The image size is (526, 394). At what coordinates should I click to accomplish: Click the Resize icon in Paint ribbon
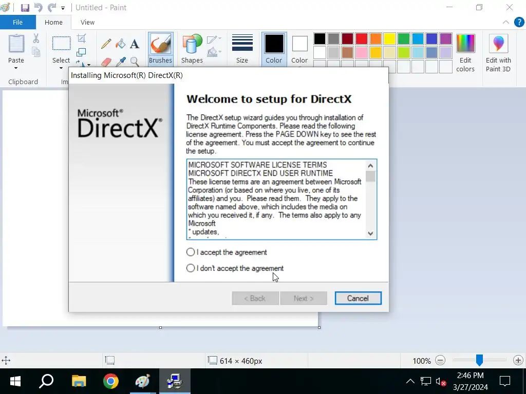tap(81, 52)
